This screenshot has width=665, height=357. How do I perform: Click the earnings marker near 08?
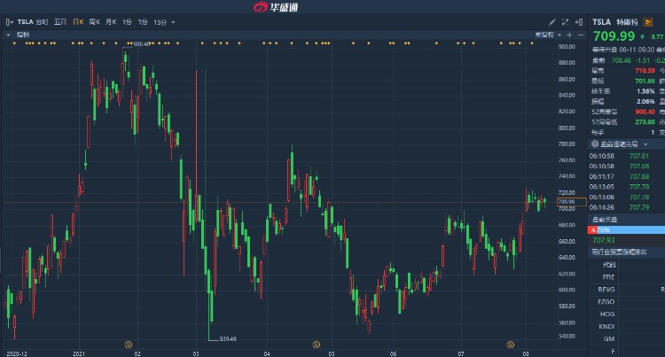tap(510, 345)
